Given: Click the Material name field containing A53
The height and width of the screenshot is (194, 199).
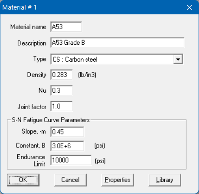Looking at the screenshot, I should (x=66, y=27).
